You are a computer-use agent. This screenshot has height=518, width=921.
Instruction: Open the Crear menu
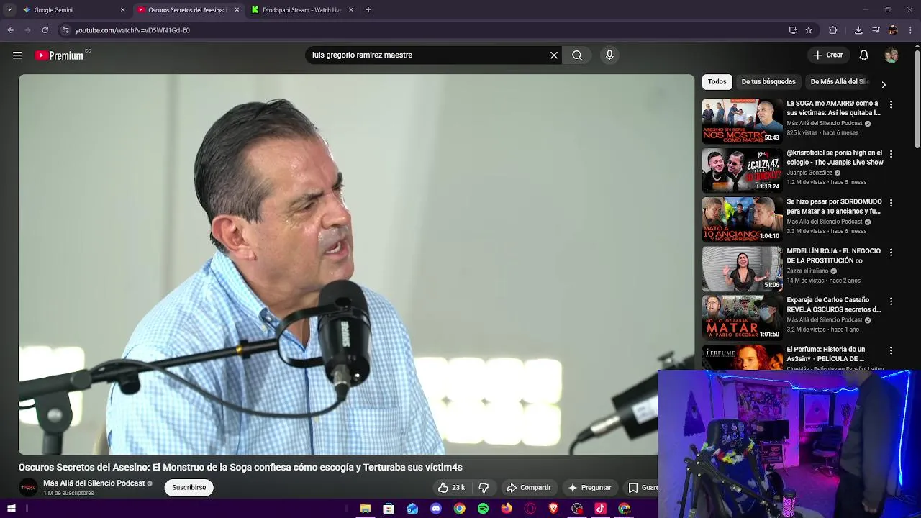(827, 55)
